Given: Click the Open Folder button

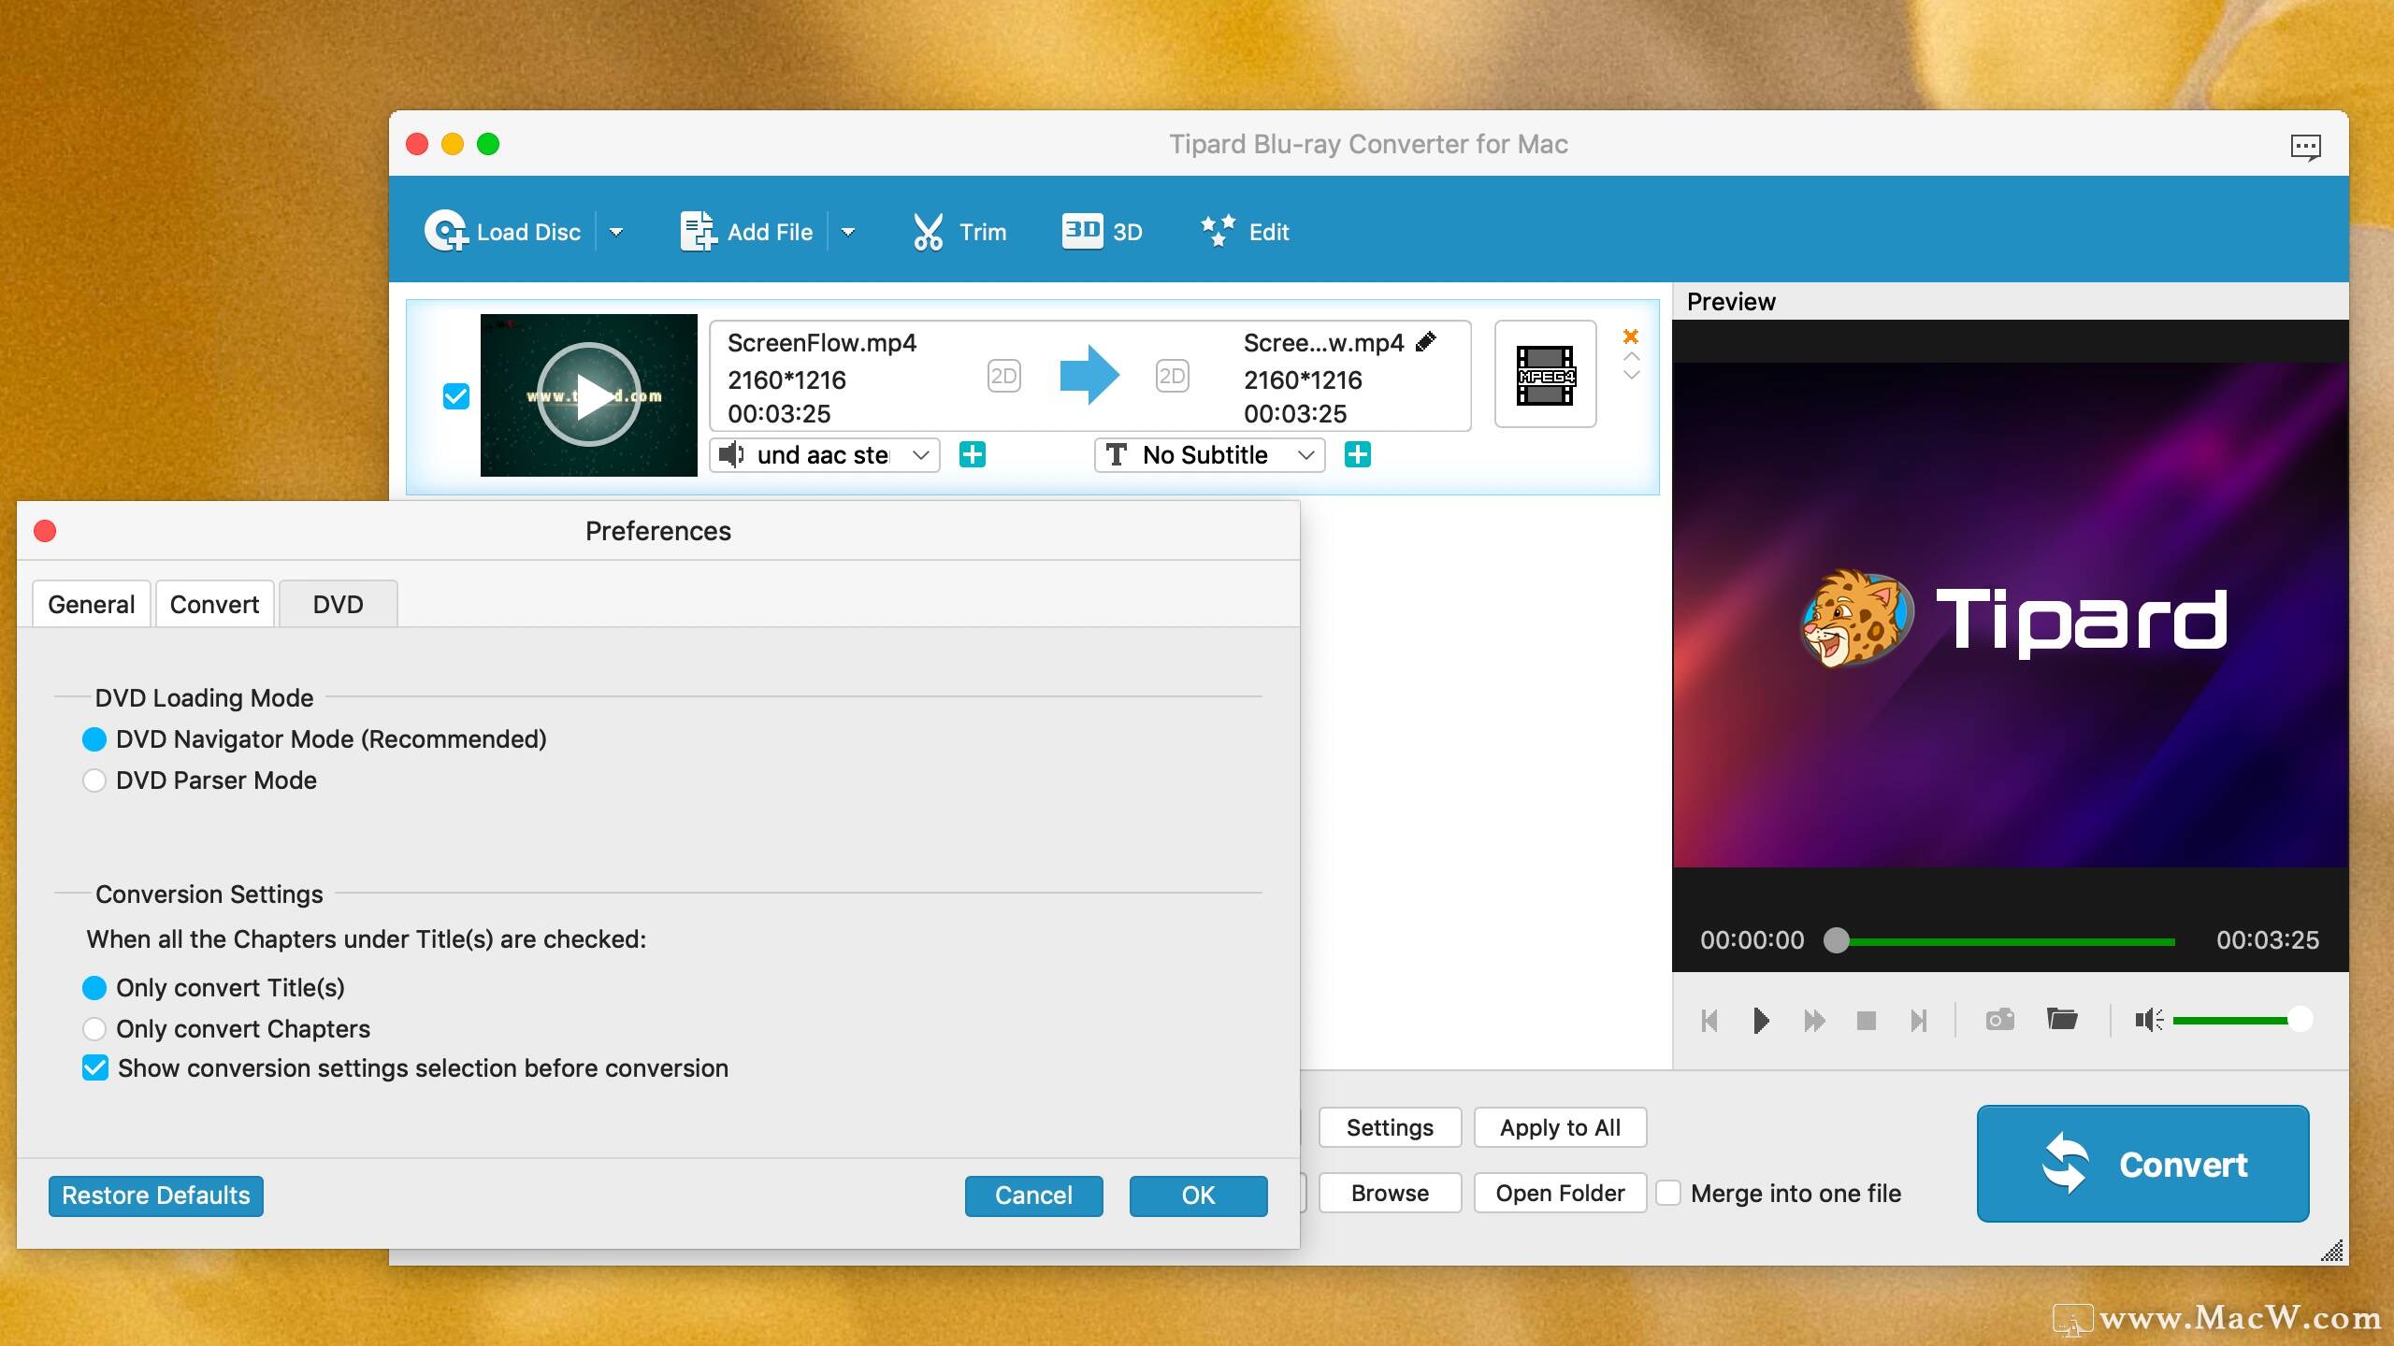Looking at the screenshot, I should 1561,1193.
